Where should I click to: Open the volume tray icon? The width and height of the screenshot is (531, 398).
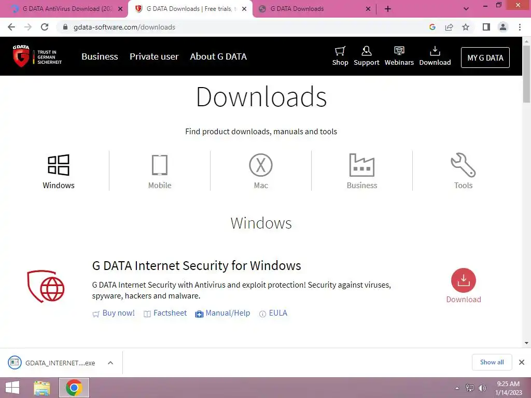(x=482, y=388)
